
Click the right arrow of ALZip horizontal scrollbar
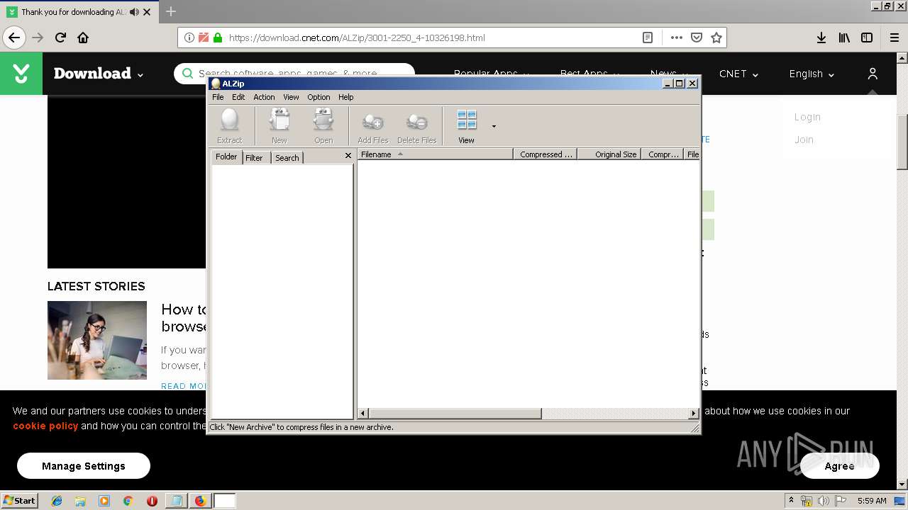pos(694,413)
